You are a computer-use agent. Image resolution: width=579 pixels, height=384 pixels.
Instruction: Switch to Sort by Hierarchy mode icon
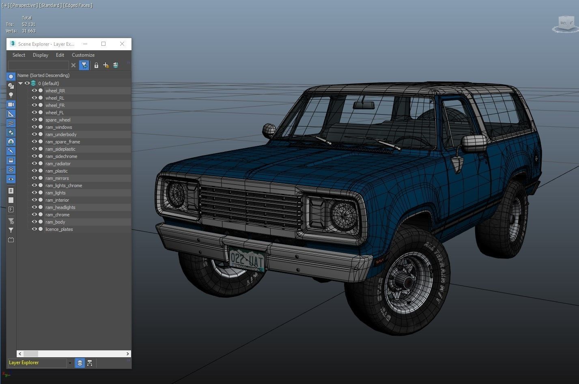pos(90,363)
